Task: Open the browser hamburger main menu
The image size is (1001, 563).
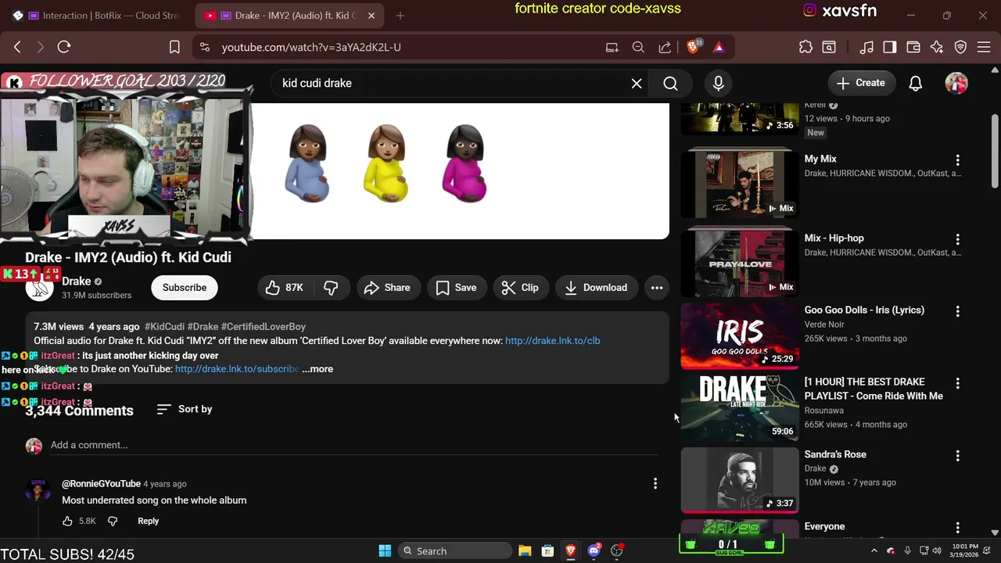Action: tap(985, 47)
